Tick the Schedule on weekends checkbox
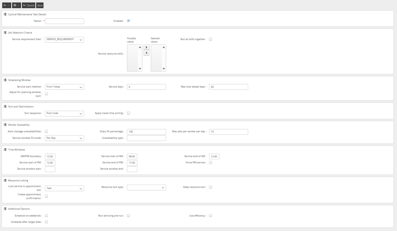 pyautogui.click(x=46, y=215)
